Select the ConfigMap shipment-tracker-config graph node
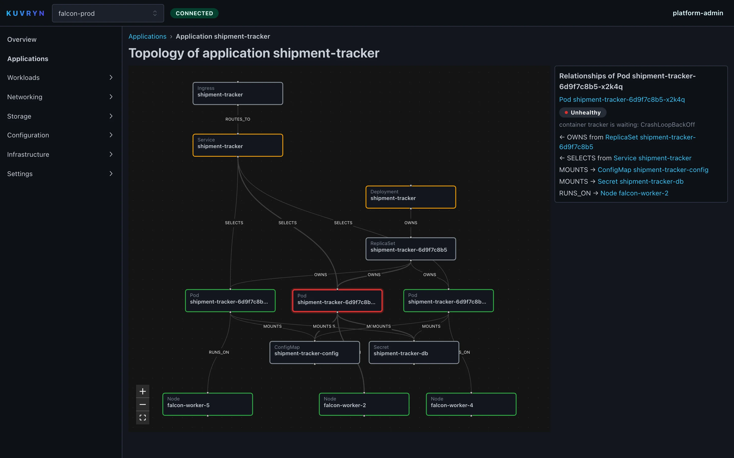Viewport: 734px width, 458px height. pos(315,352)
